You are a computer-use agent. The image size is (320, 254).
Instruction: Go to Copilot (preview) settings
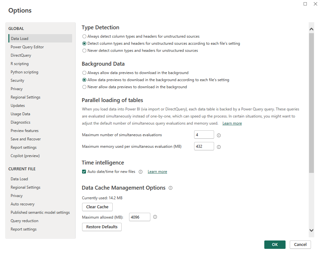click(25, 156)
